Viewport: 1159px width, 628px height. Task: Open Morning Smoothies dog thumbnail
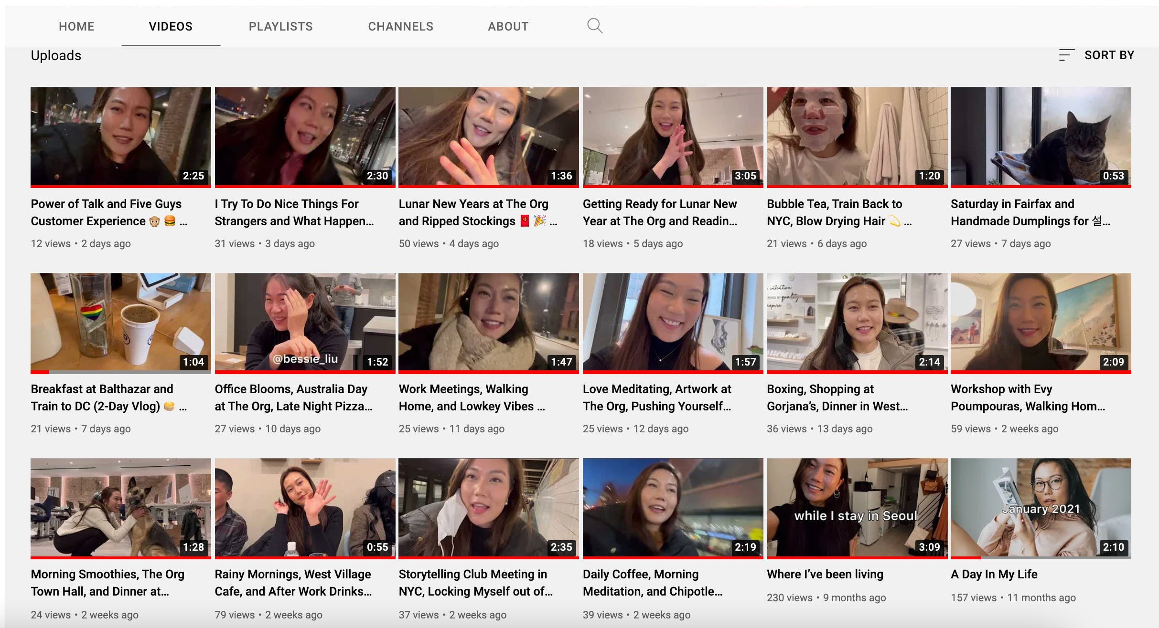121,508
